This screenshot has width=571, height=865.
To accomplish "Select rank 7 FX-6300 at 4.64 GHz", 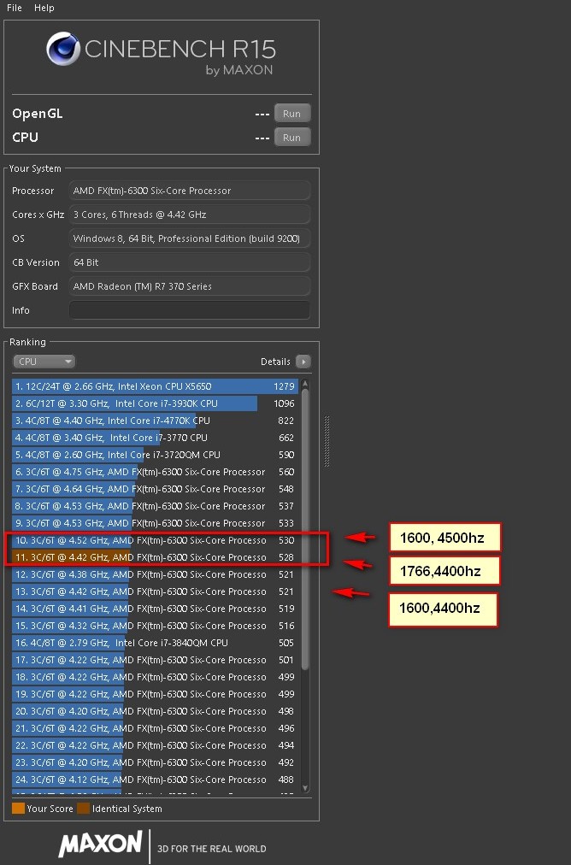I will pyautogui.click(x=155, y=489).
